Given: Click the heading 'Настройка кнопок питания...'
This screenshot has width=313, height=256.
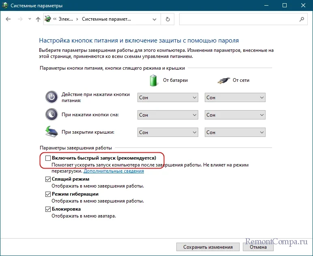Looking at the screenshot, I should 139,41.
